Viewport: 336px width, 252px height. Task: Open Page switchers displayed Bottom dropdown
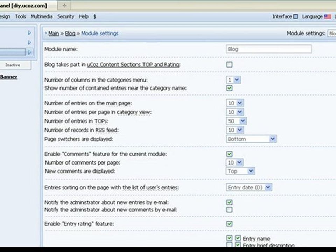tap(251, 139)
